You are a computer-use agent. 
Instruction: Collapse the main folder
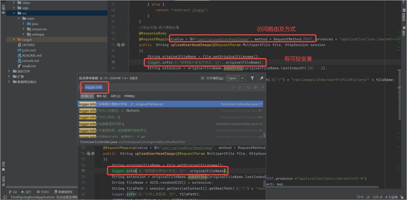point(19,19)
